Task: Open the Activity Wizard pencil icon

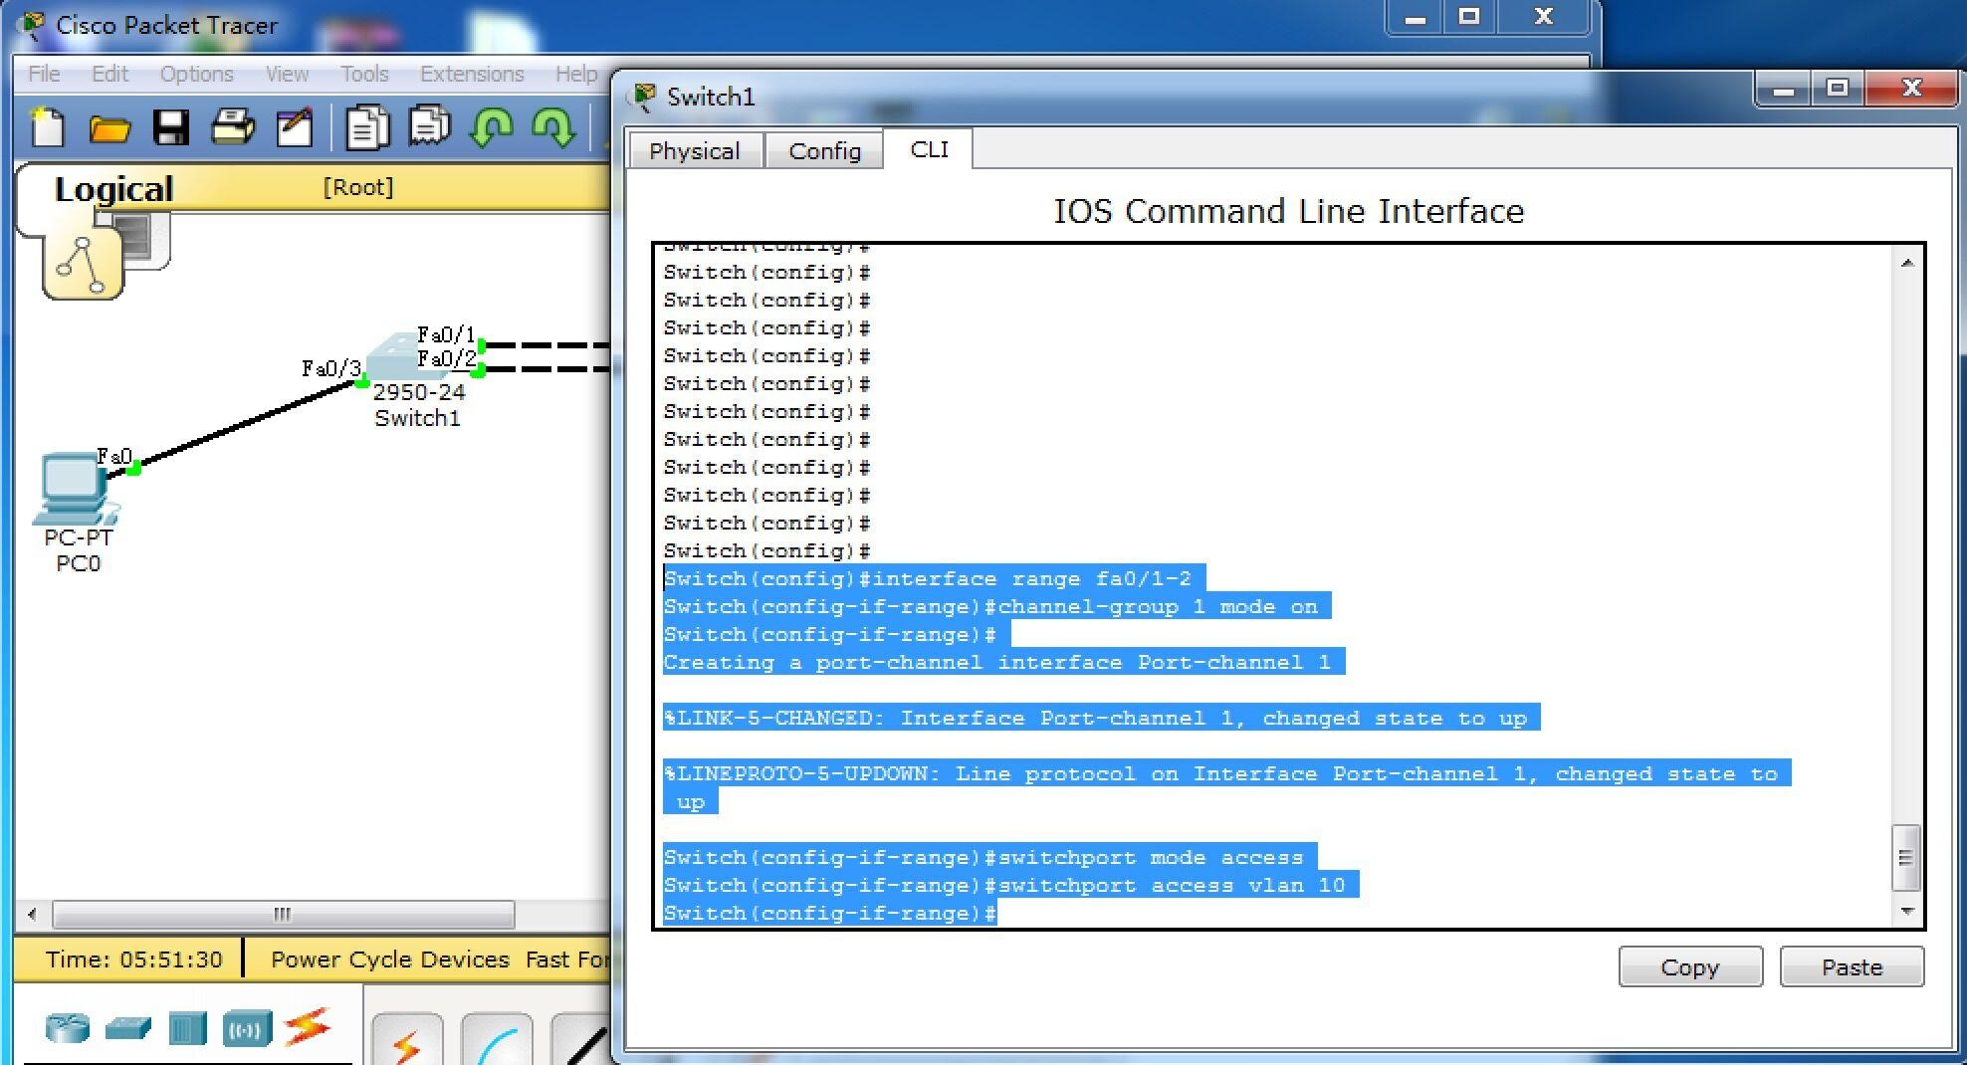Action: click(295, 128)
